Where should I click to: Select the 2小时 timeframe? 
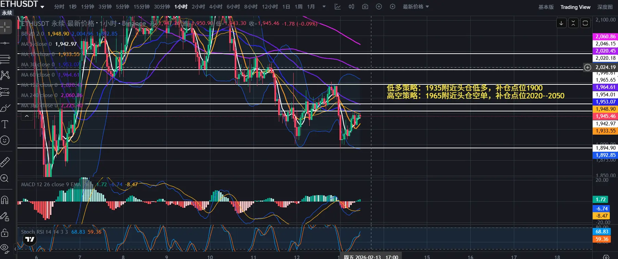(198, 6)
